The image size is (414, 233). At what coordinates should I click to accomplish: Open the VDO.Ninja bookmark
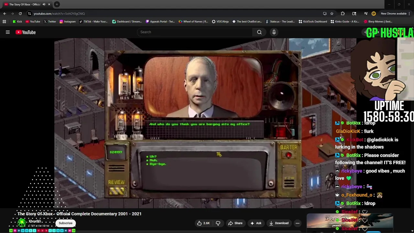tap(220, 22)
